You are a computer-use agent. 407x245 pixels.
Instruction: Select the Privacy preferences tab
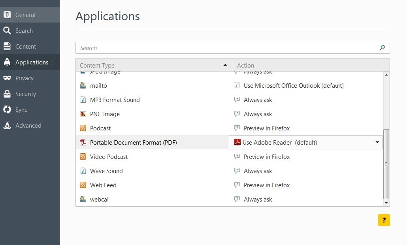tap(30, 78)
